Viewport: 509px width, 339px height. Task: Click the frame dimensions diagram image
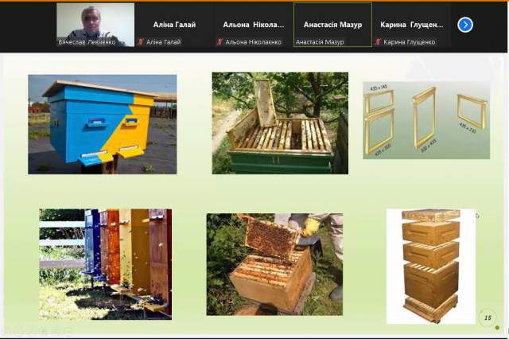426,120
